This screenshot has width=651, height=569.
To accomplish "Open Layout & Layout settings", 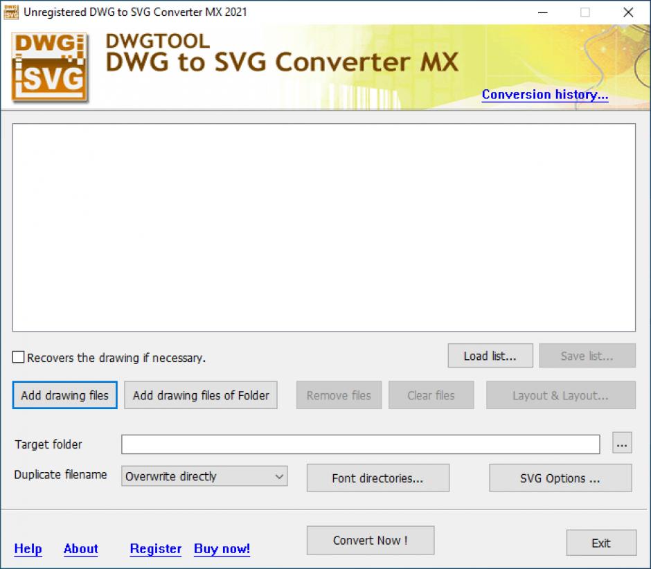I will (560, 395).
